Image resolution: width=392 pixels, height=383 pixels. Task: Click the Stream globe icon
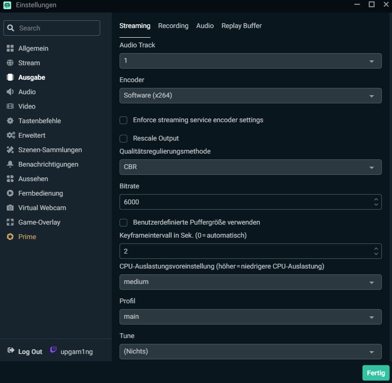coord(10,63)
